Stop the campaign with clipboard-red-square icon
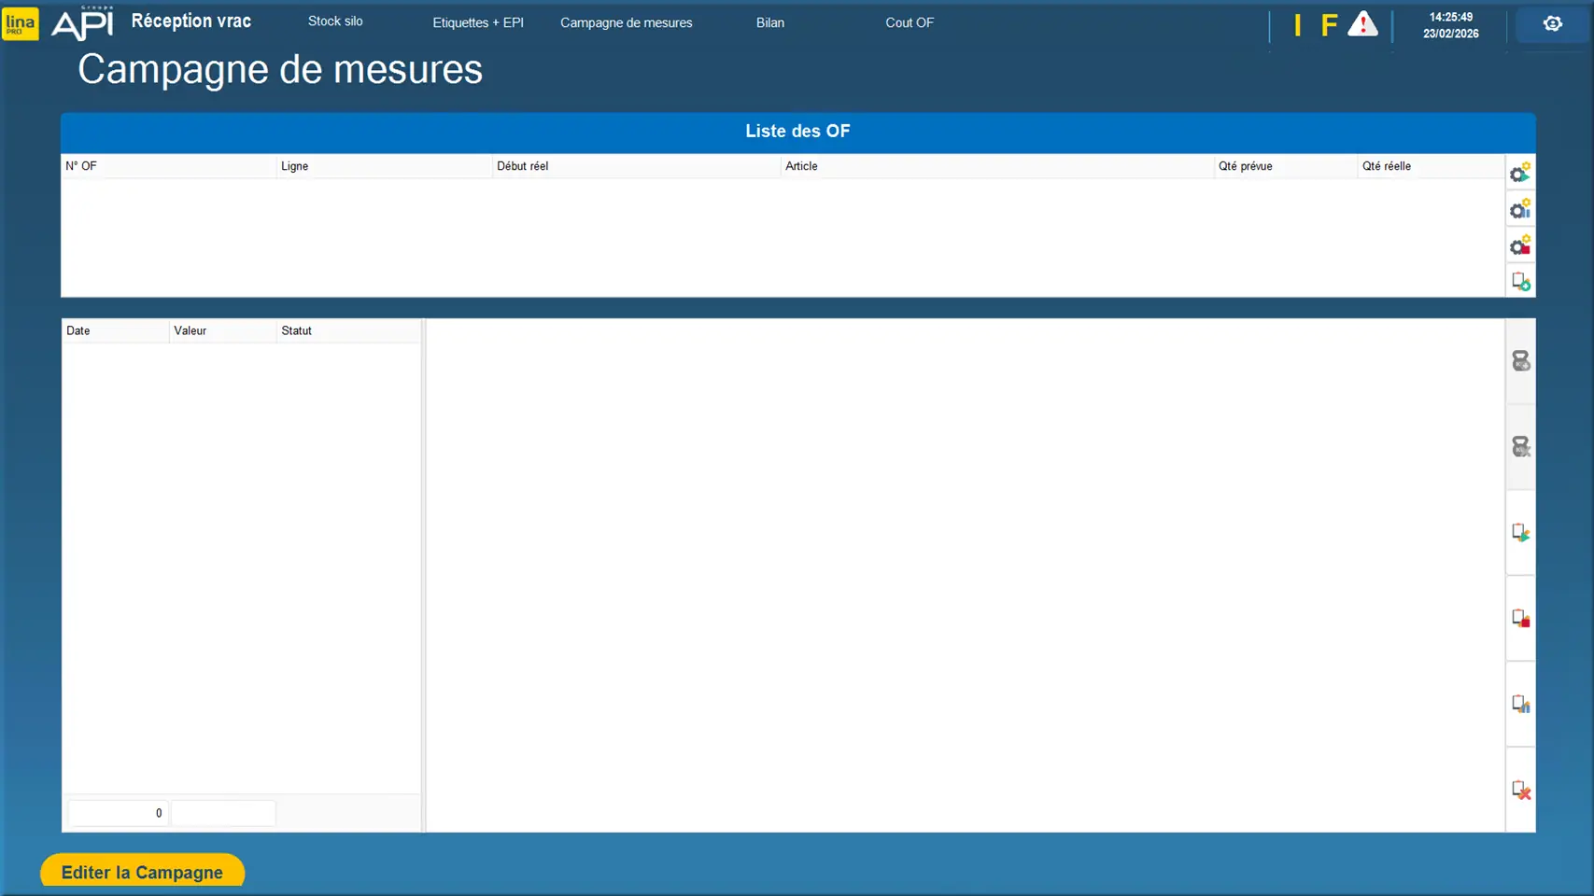1594x896 pixels. pyautogui.click(x=1520, y=619)
